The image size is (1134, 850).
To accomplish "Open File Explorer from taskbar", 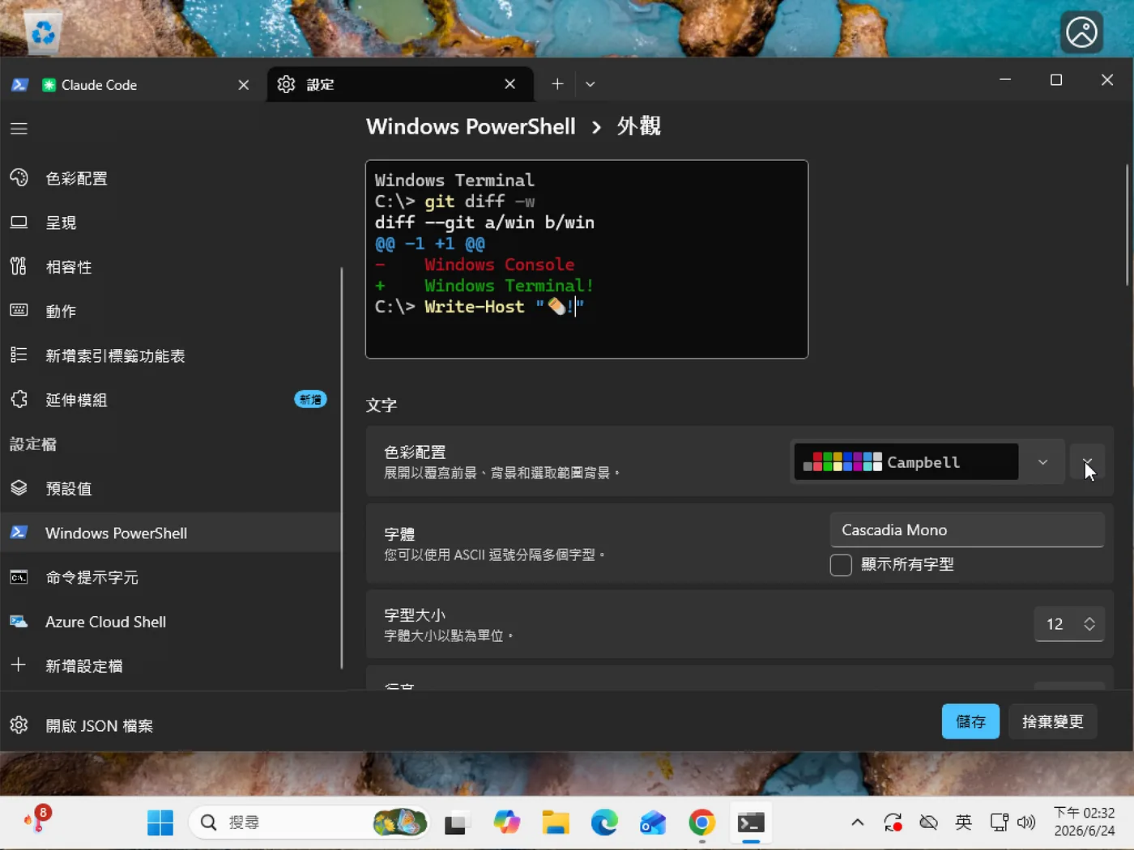I will coord(556,822).
